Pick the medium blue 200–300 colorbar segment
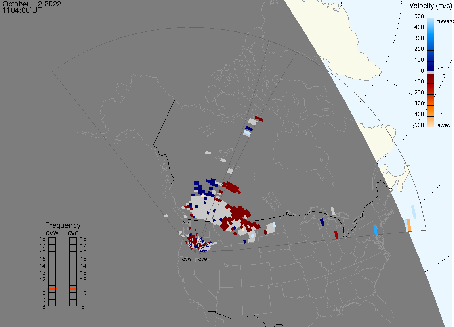 [431, 46]
